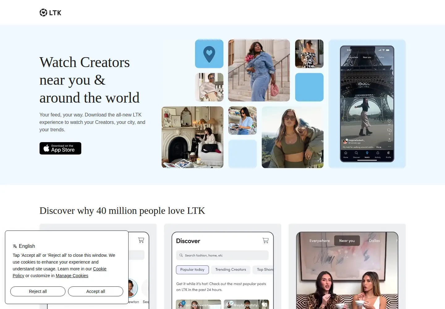Click the English language label in cookie dialog

pyautogui.click(x=27, y=246)
